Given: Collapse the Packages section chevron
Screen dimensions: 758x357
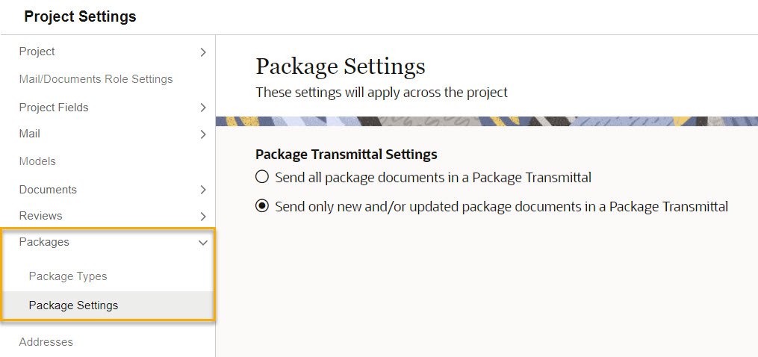Looking at the screenshot, I should pos(203,243).
